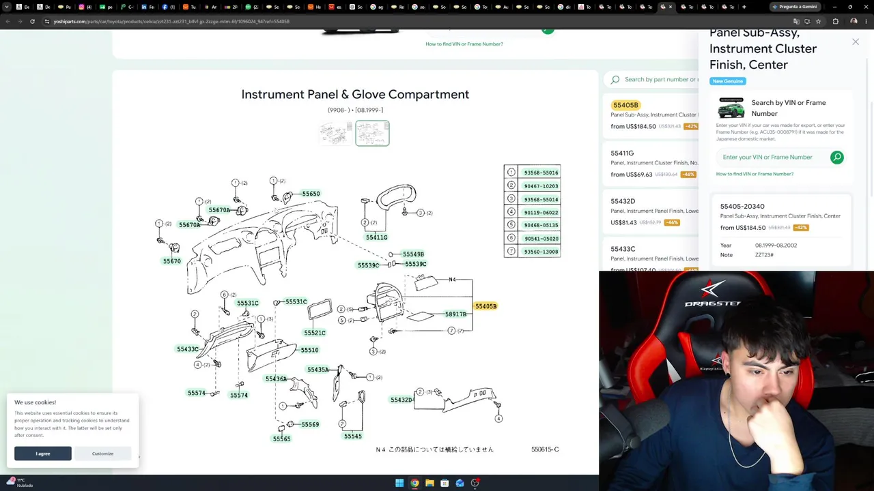Open the Windows Start menu
The image size is (874, 491).
pyautogui.click(x=399, y=483)
